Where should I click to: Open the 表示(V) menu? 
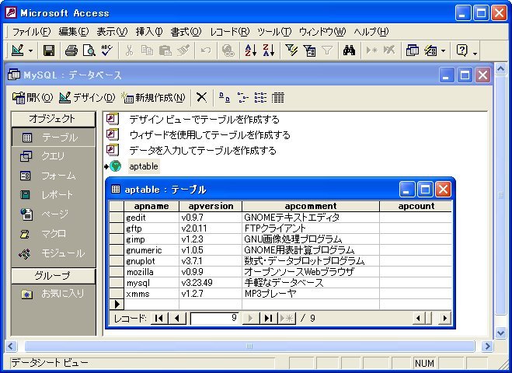[x=112, y=32]
